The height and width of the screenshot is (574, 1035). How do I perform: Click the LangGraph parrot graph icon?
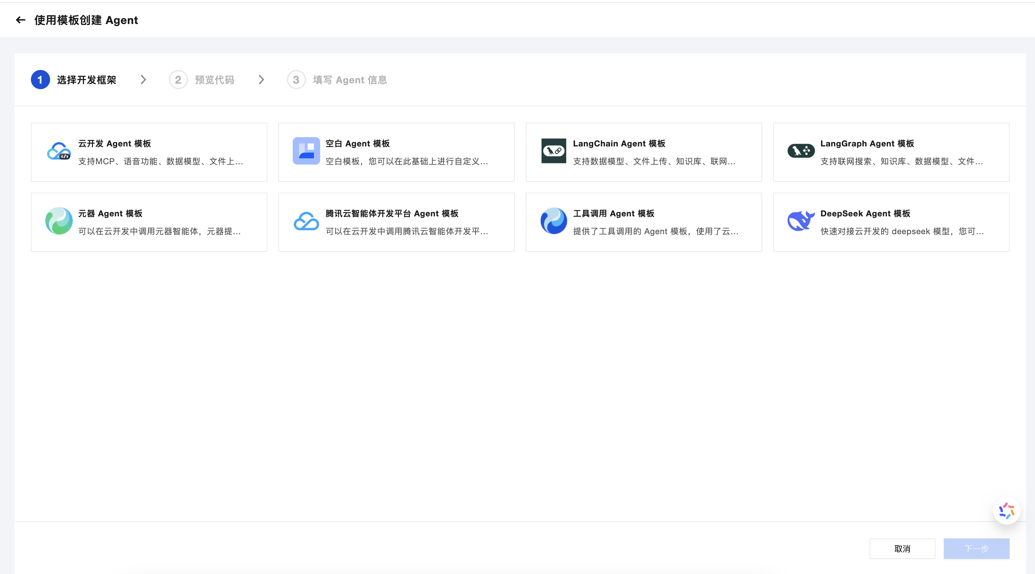[801, 151]
